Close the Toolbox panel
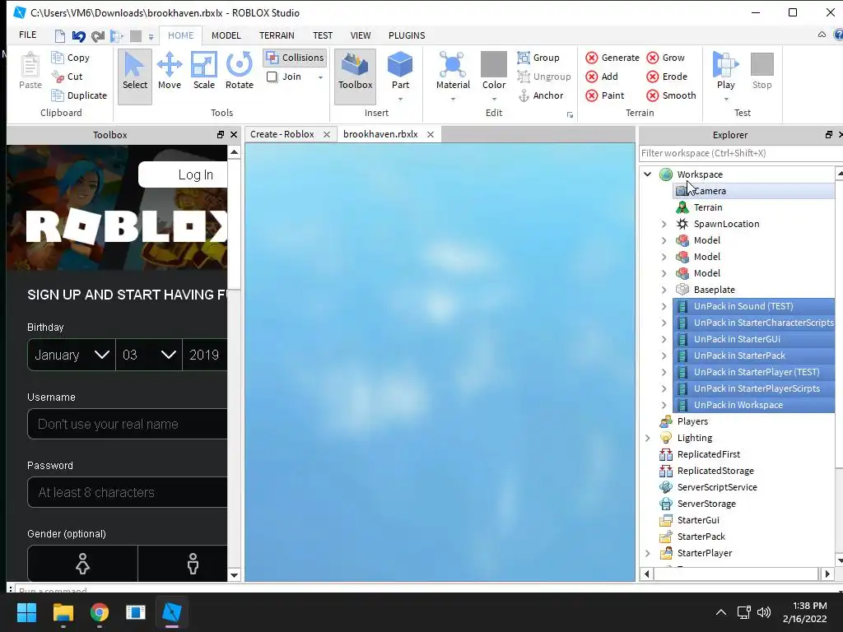The height and width of the screenshot is (632, 843). coord(233,134)
